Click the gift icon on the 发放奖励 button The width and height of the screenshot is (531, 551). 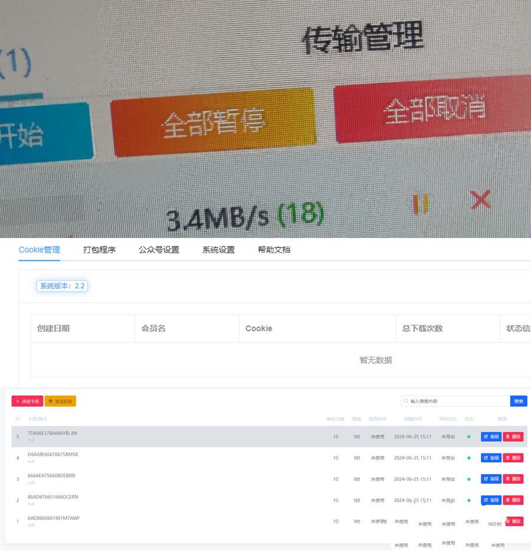tap(52, 401)
